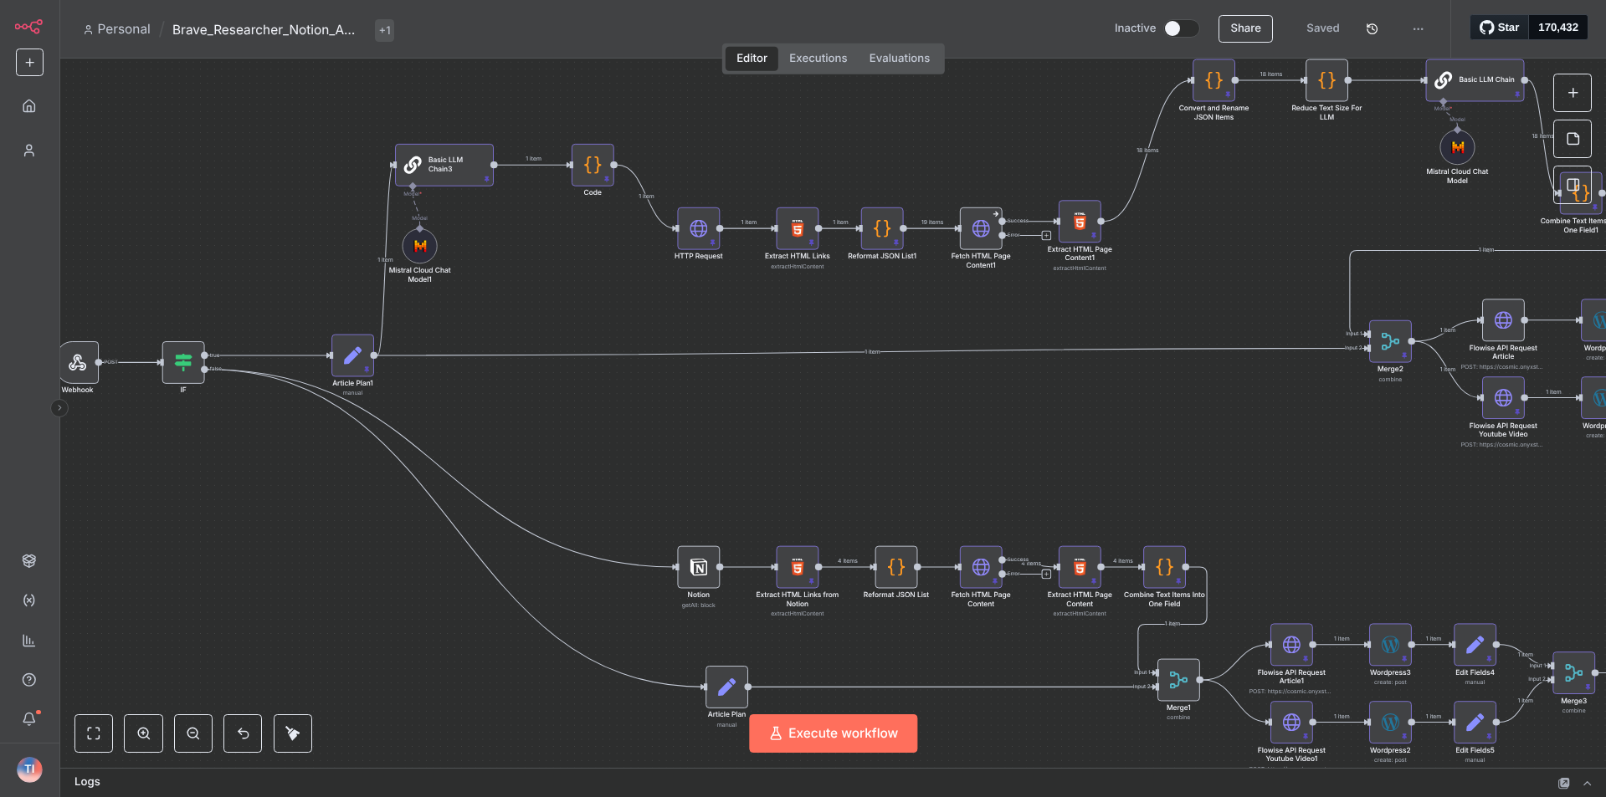1606x797 pixels.
Task: Click the Mistral Cloud Chat Model1 node
Action: [419, 246]
